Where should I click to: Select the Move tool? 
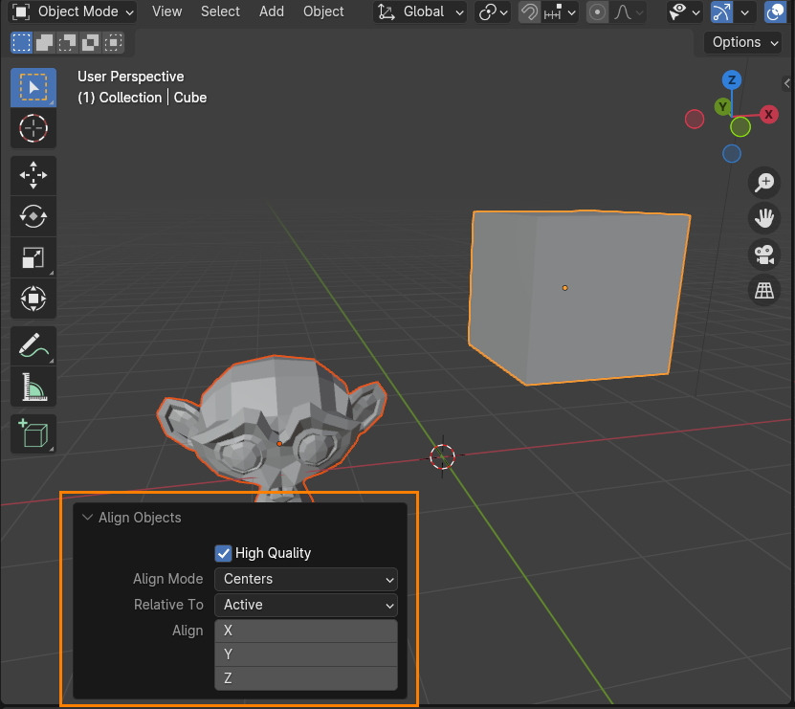click(x=33, y=175)
